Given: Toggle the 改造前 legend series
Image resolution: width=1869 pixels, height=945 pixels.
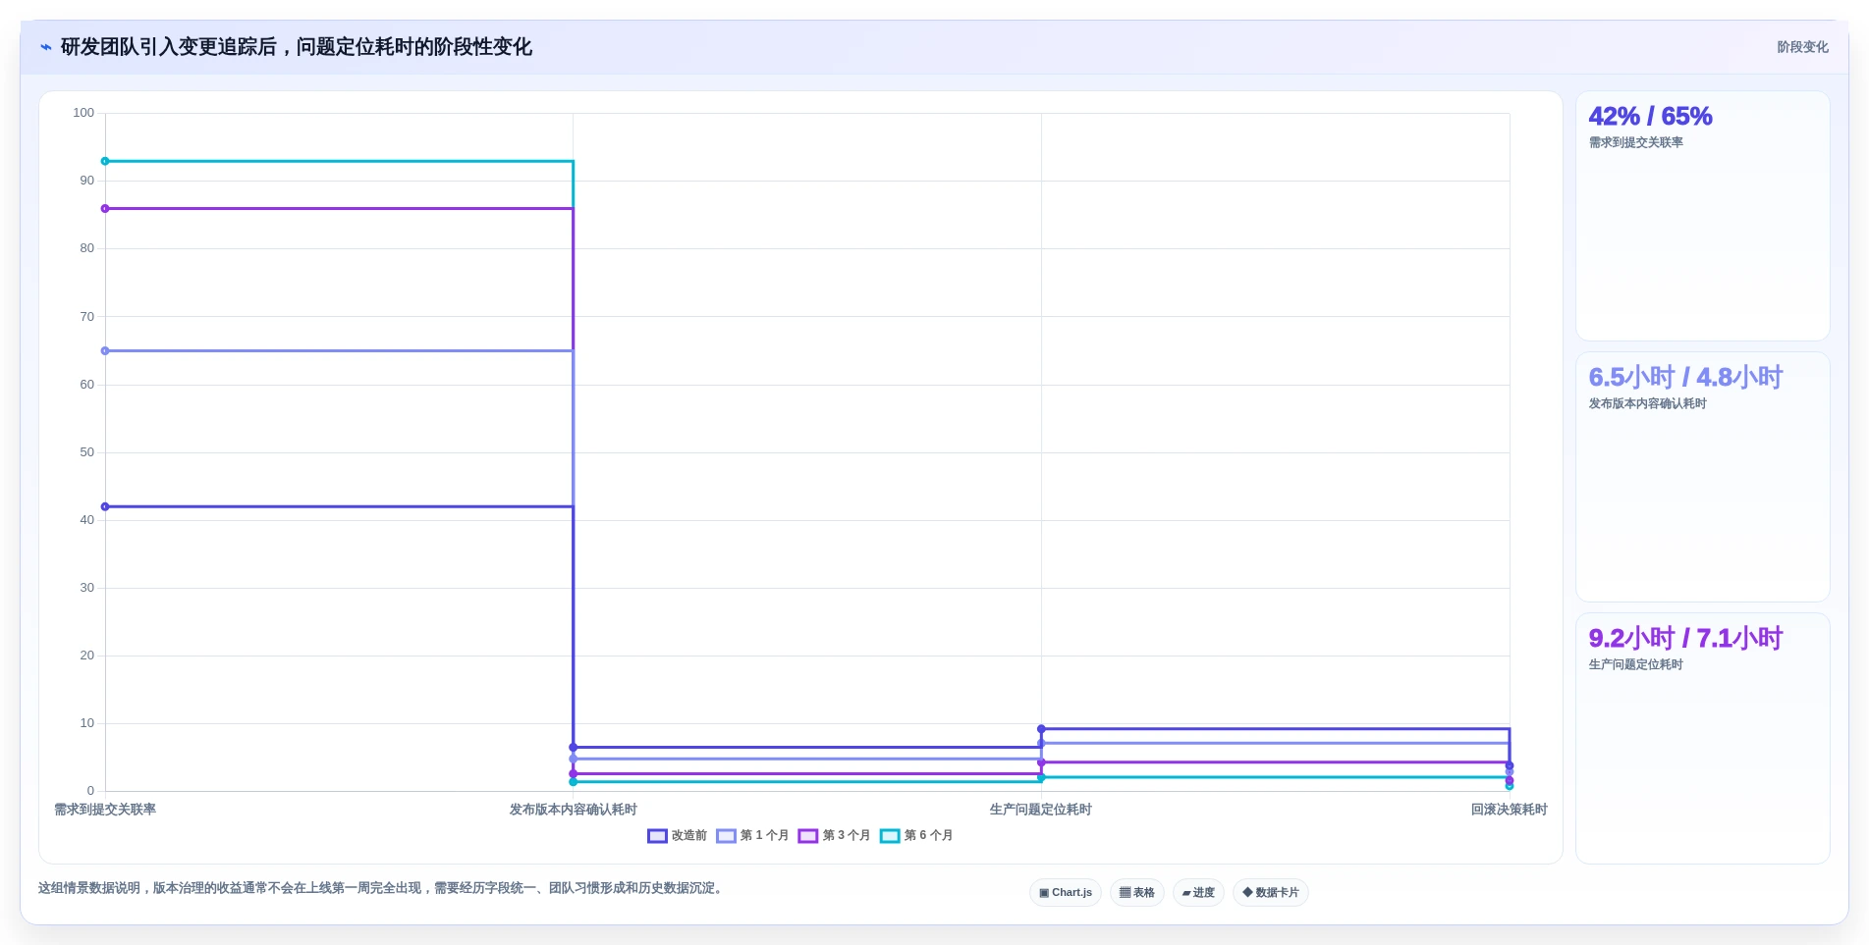Looking at the screenshot, I should 678,836.
